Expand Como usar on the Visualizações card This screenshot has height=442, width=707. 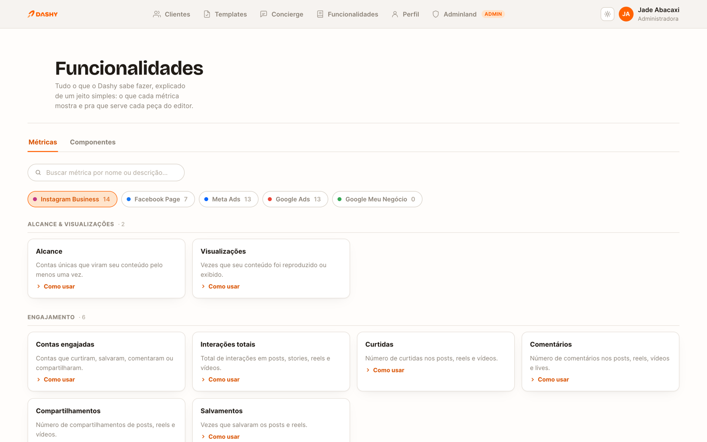pyautogui.click(x=220, y=286)
